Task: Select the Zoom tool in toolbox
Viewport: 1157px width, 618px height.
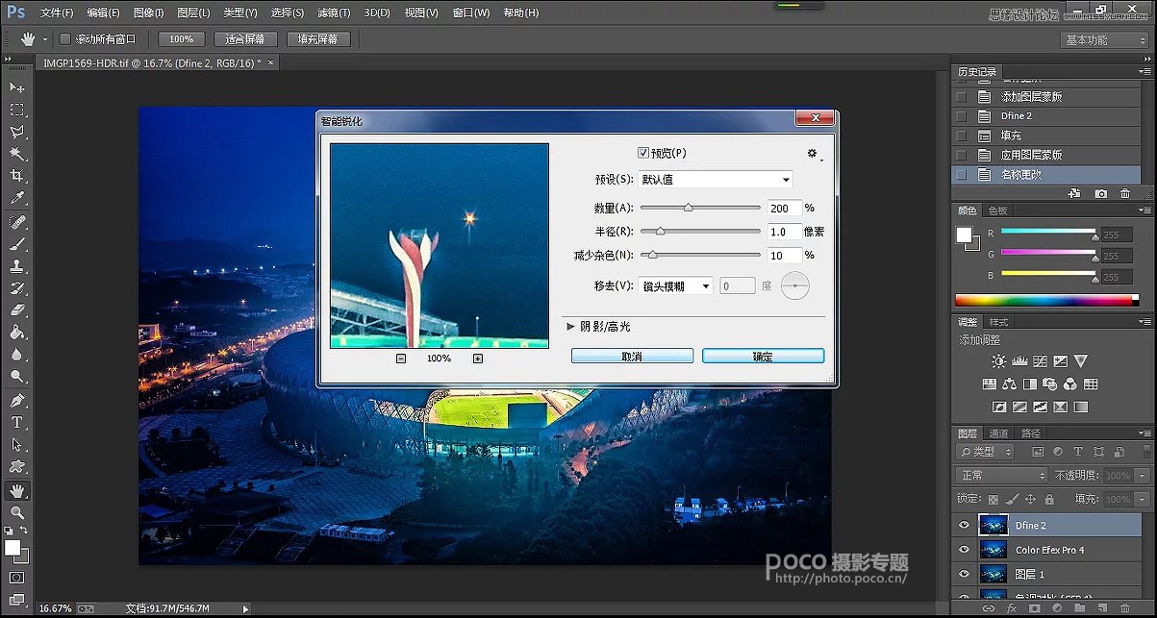Action: 17,512
